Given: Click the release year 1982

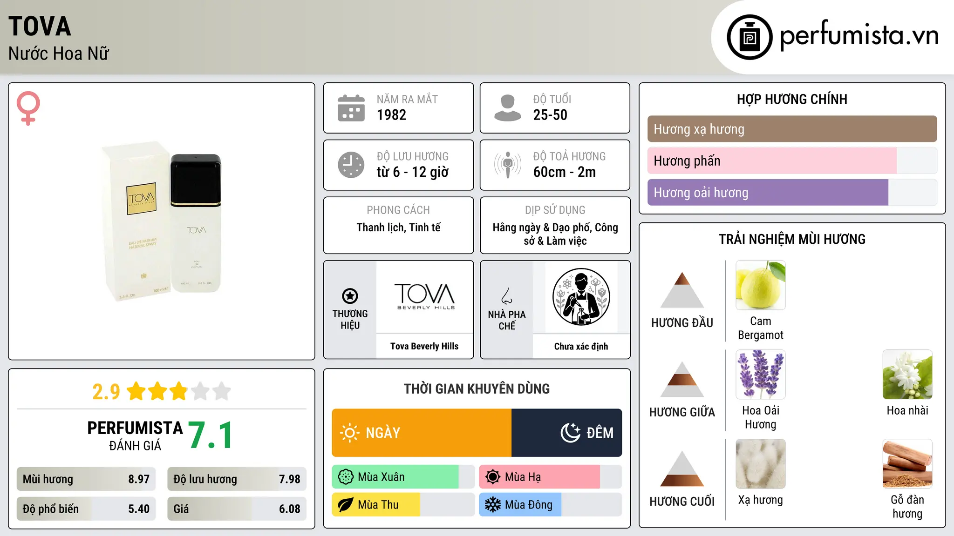Looking at the screenshot, I should pos(391,115).
